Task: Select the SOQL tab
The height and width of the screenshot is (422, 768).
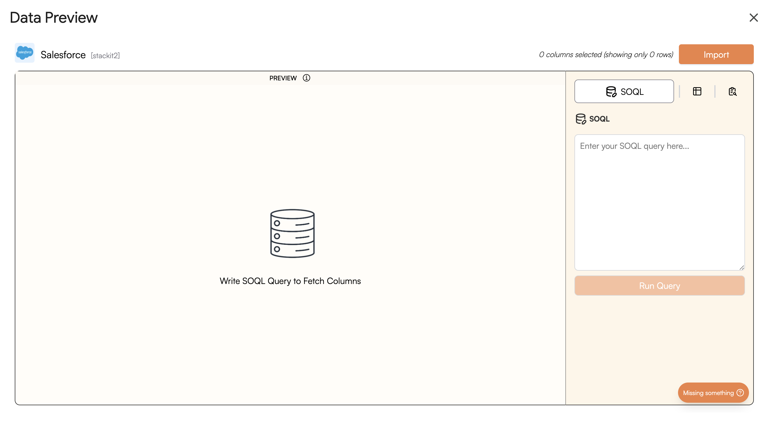Action: (x=624, y=91)
